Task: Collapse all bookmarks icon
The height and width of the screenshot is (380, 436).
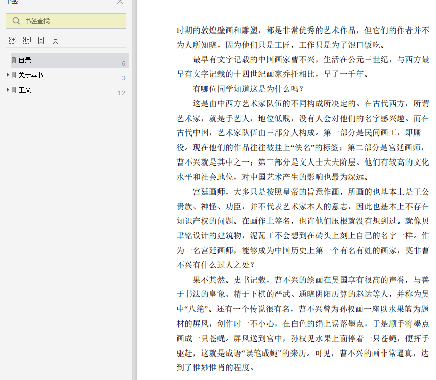Action: pyautogui.click(x=27, y=40)
